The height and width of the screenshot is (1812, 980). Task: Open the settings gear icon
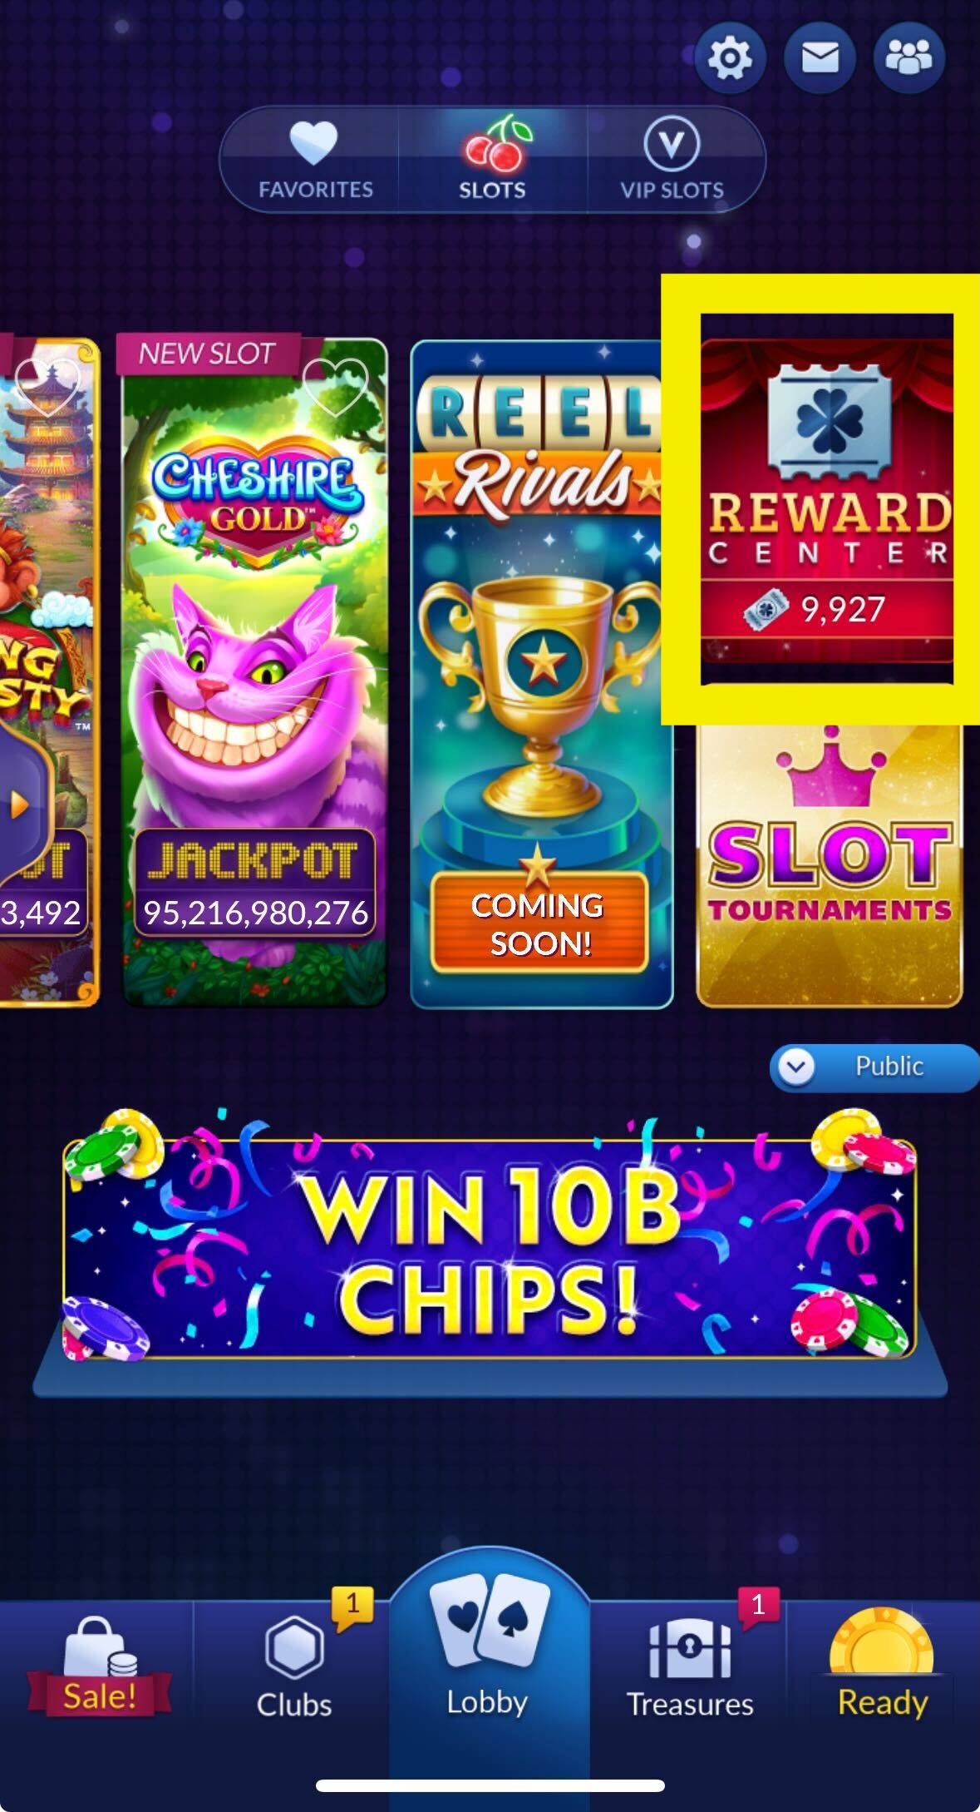[729, 58]
